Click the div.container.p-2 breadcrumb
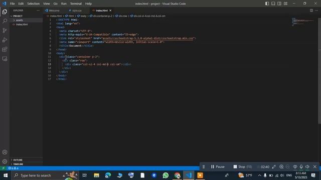Screen dimensions: 321x180 [x=101, y=16]
